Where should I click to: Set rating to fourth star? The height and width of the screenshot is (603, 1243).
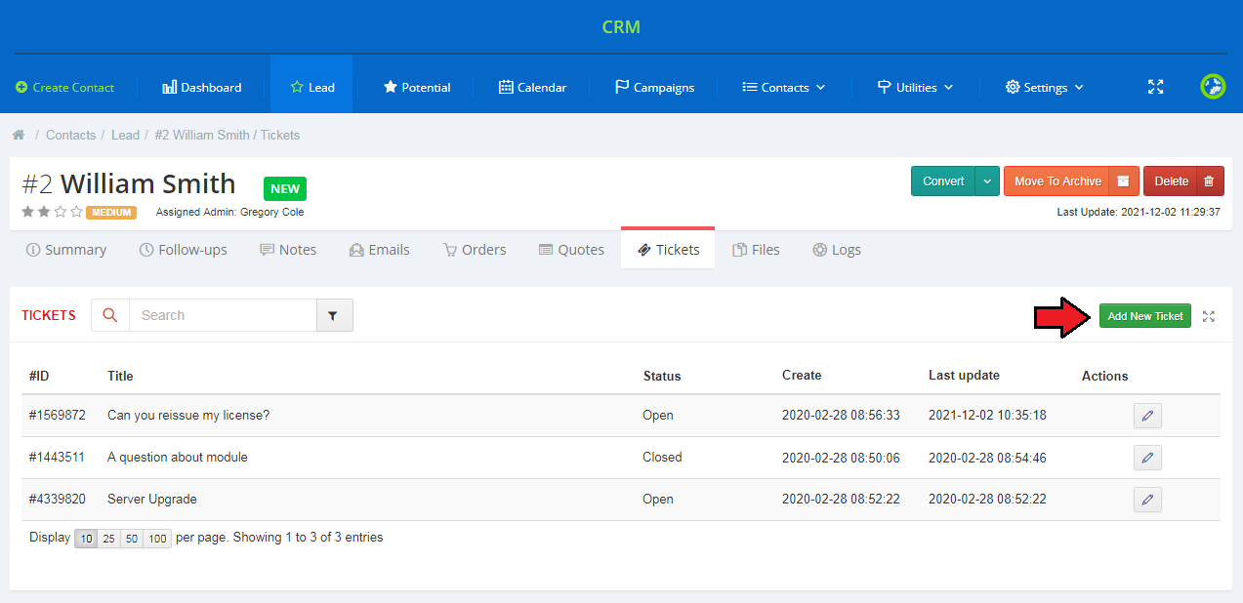tap(76, 212)
